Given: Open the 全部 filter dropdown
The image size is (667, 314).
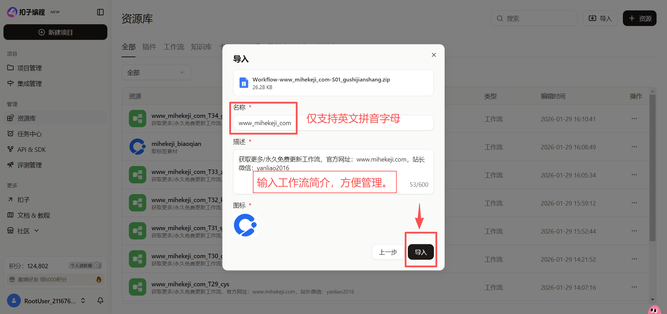Looking at the screenshot, I should (156, 72).
